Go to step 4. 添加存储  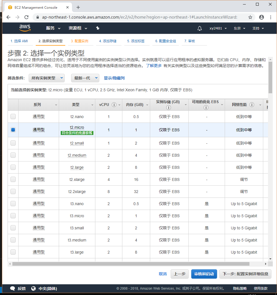[108, 41]
